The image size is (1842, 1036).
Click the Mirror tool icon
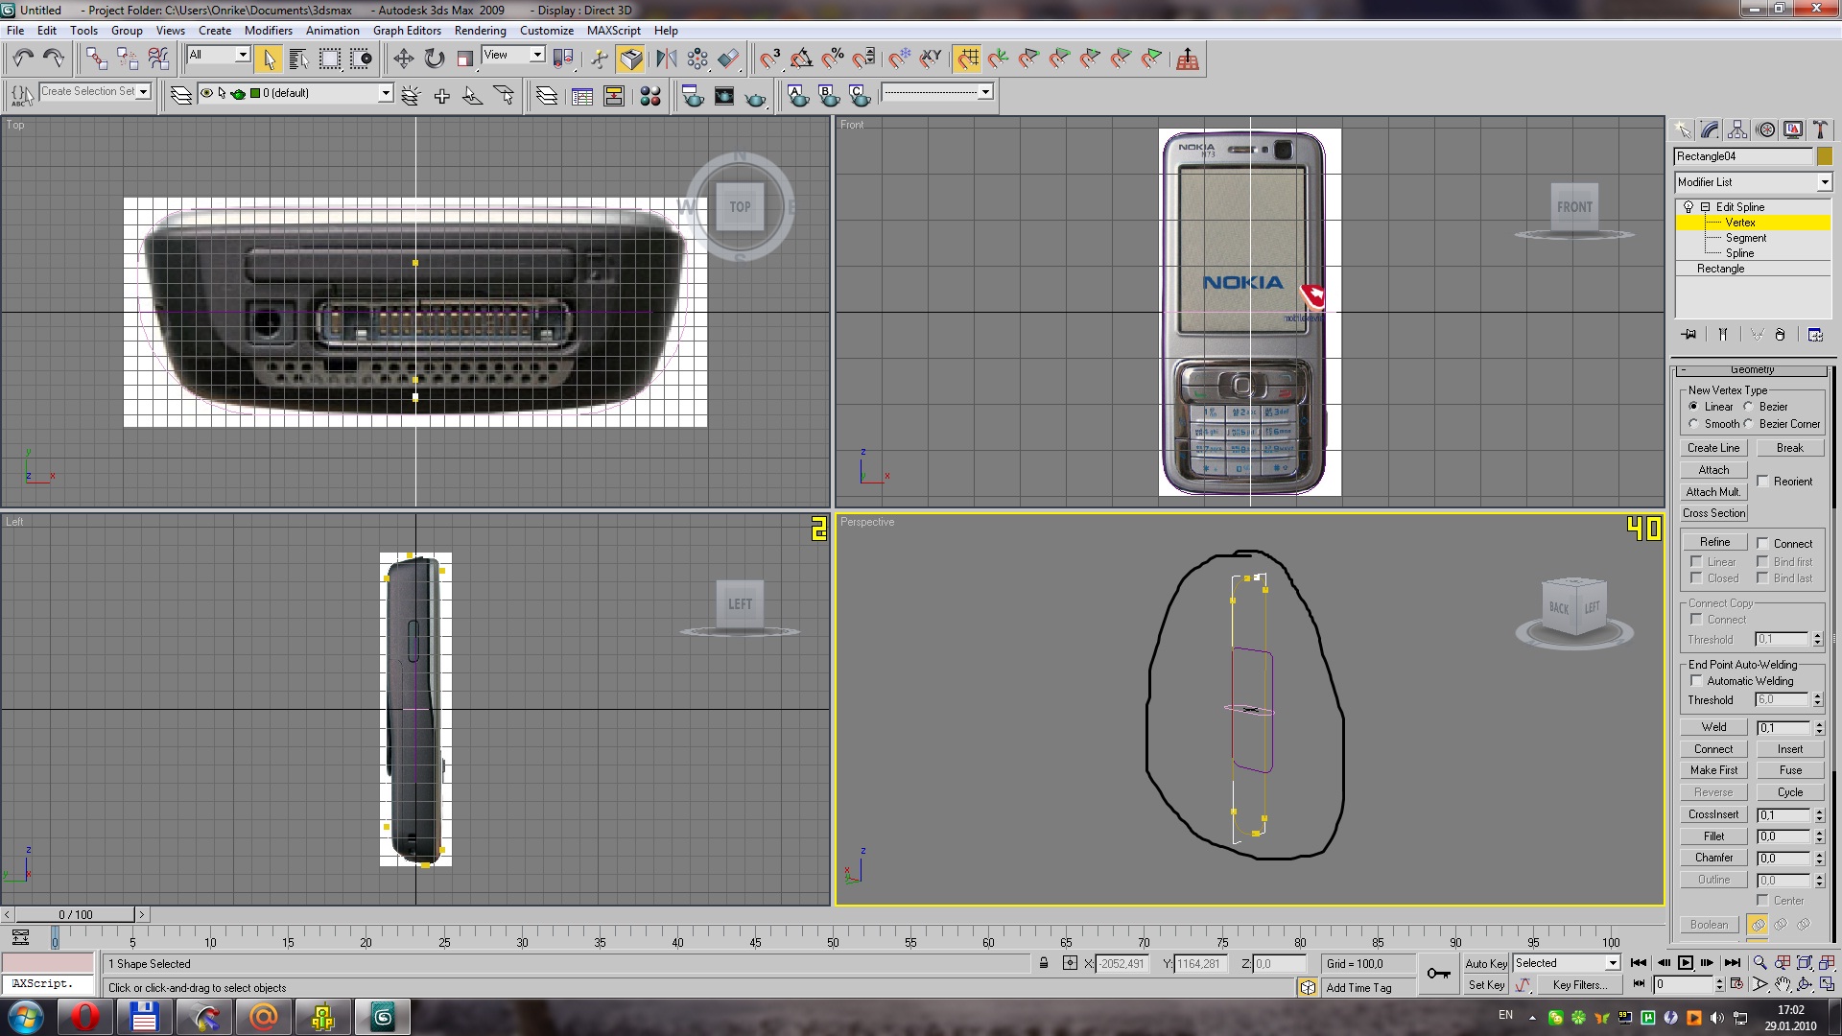coord(666,59)
